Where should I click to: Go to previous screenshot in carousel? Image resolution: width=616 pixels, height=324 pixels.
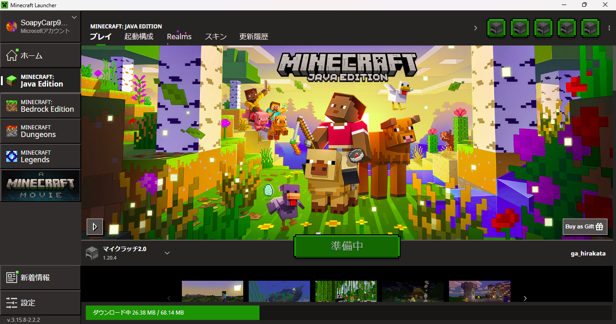pos(169,298)
